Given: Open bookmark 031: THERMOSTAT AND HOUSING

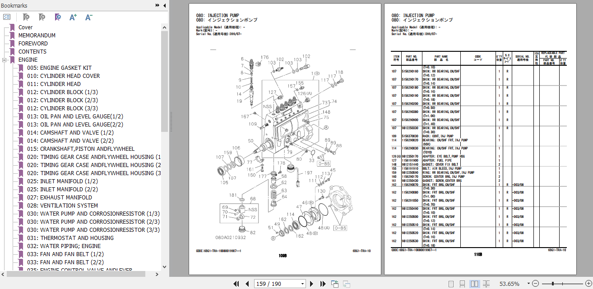Looking at the screenshot, I should [x=70, y=238].
